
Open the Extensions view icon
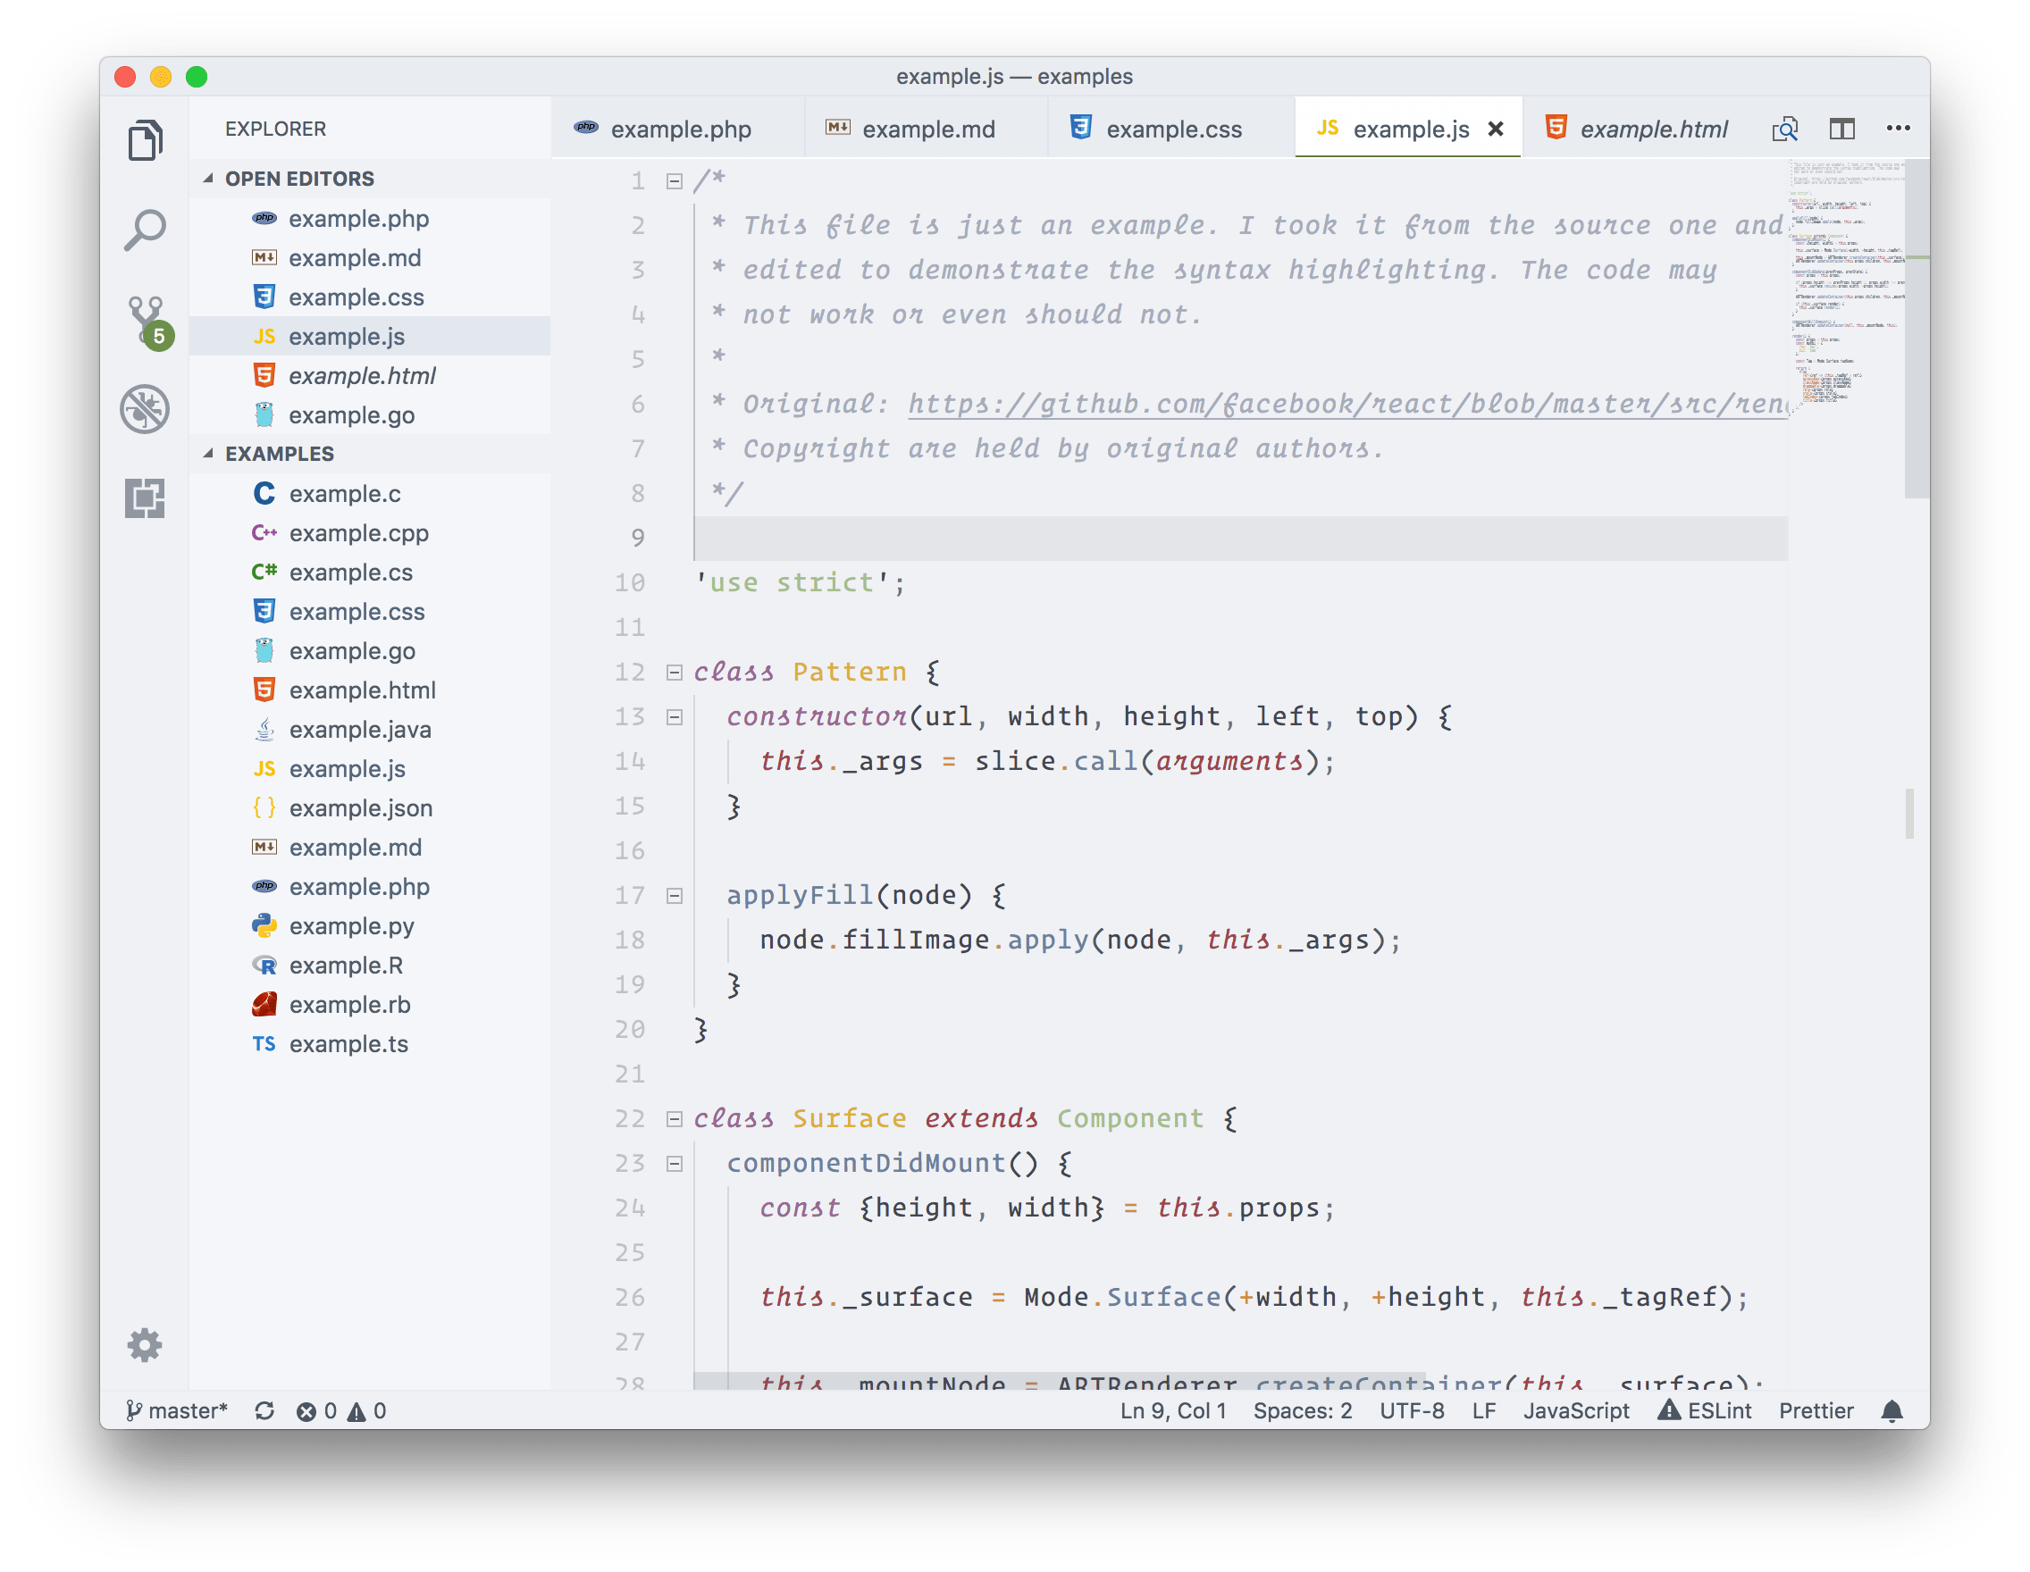[145, 498]
